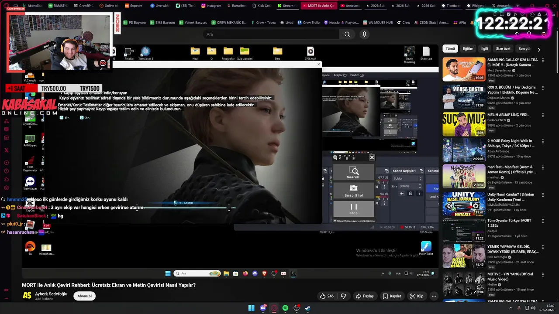Open 0706.mp4 file in the video
The image size is (559, 314).
click(x=311, y=53)
